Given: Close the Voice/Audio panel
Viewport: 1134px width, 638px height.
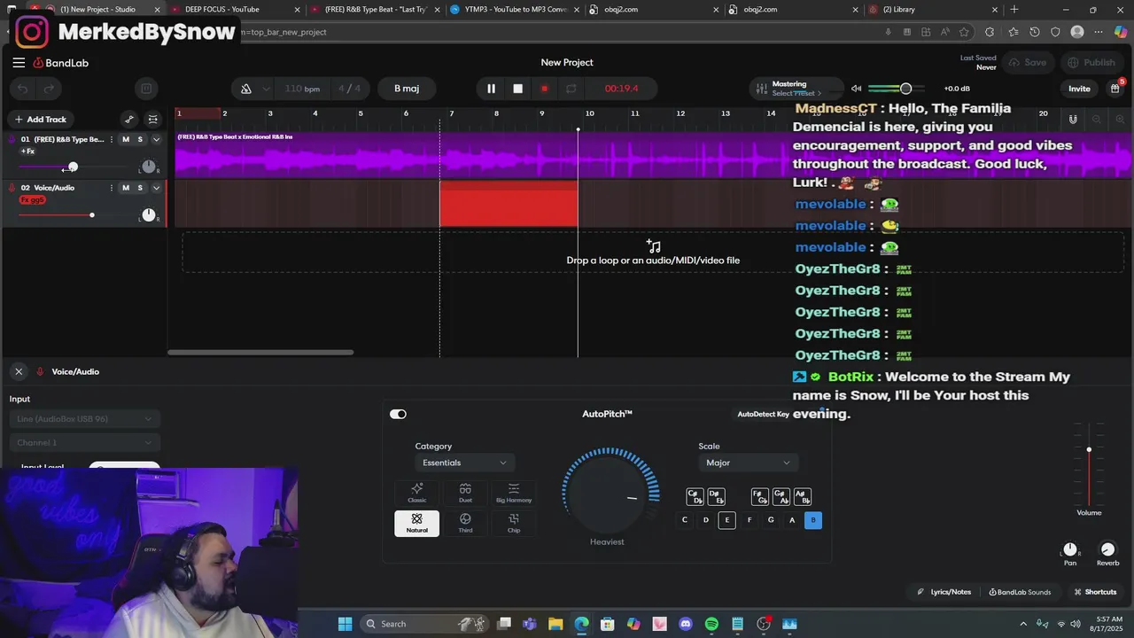Looking at the screenshot, I should click(19, 372).
